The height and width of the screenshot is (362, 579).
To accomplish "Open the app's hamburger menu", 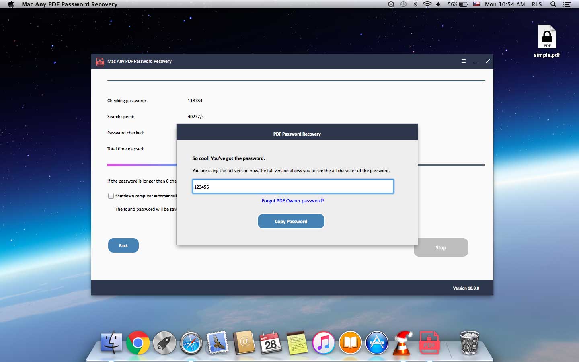I will 463,61.
